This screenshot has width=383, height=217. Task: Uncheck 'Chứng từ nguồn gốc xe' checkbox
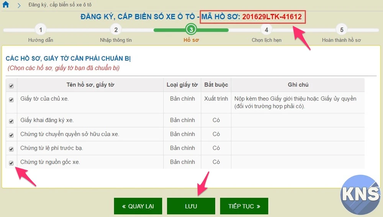[11, 163]
